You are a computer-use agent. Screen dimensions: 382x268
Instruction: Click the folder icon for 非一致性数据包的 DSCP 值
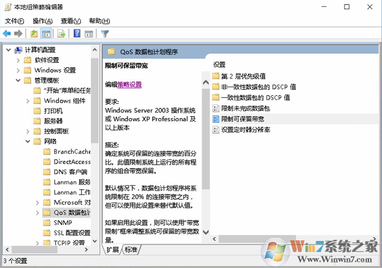[216, 87]
